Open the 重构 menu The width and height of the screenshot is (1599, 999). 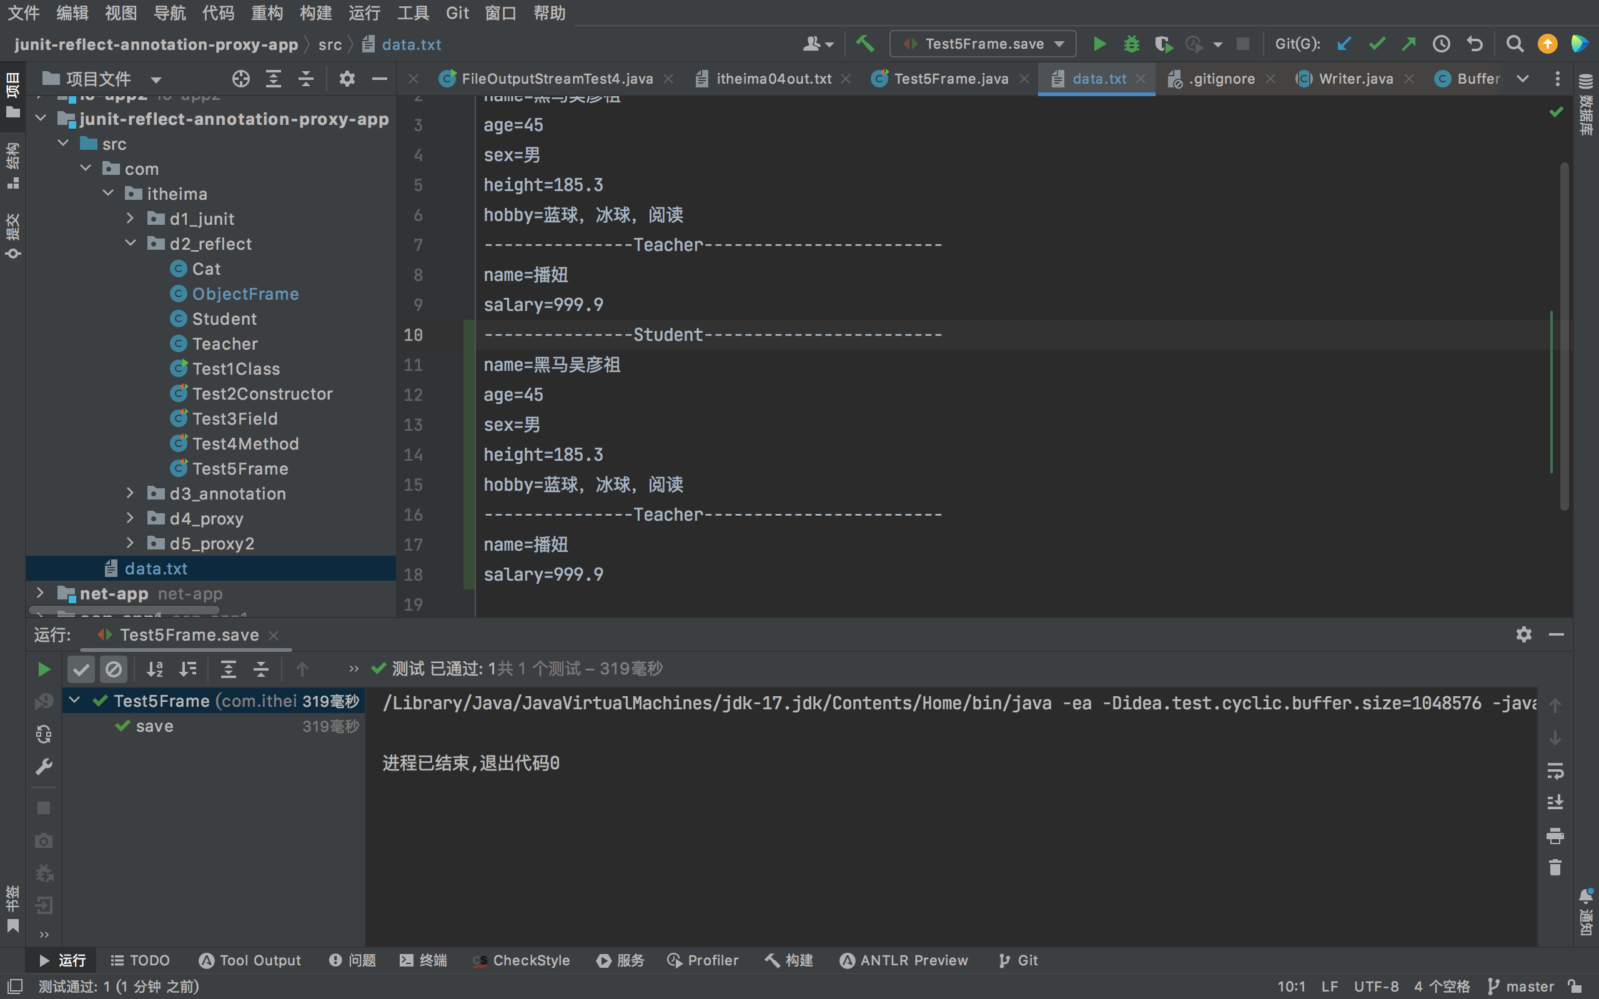coord(266,12)
